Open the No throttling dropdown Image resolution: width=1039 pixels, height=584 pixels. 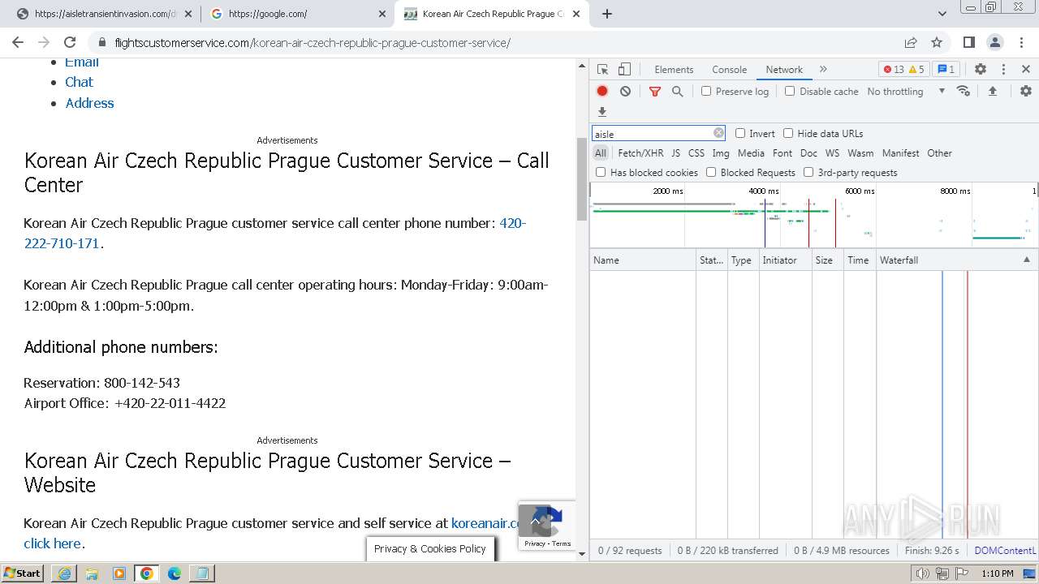tap(906, 92)
